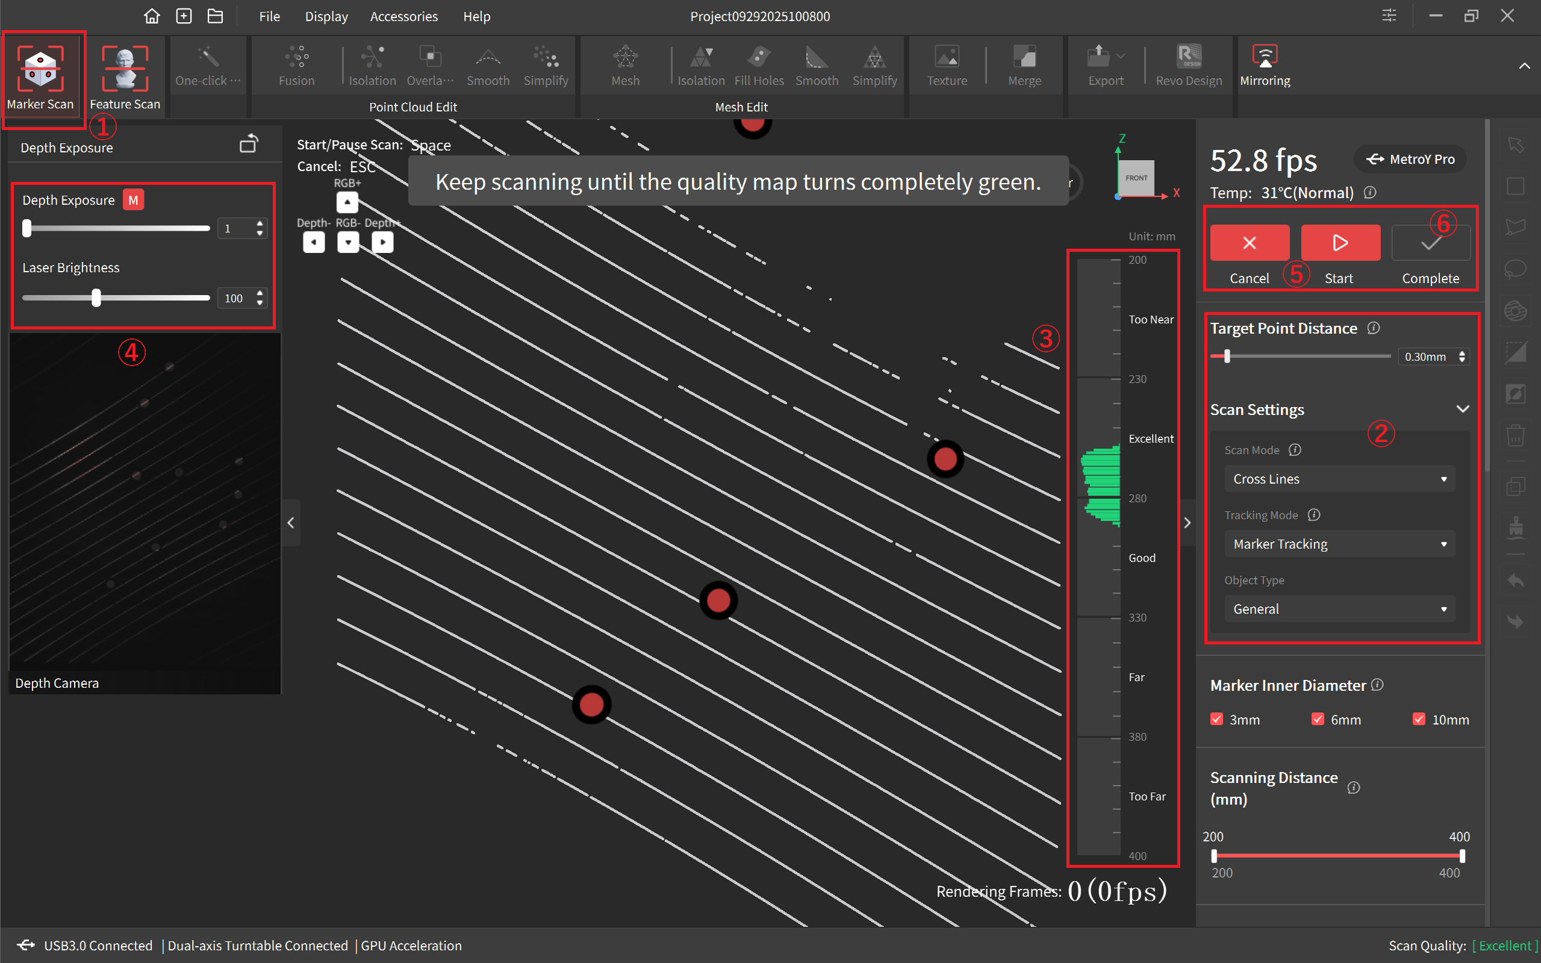Select the Marker Scan mode icon
Image resolution: width=1541 pixels, height=963 pixels.
40,68
